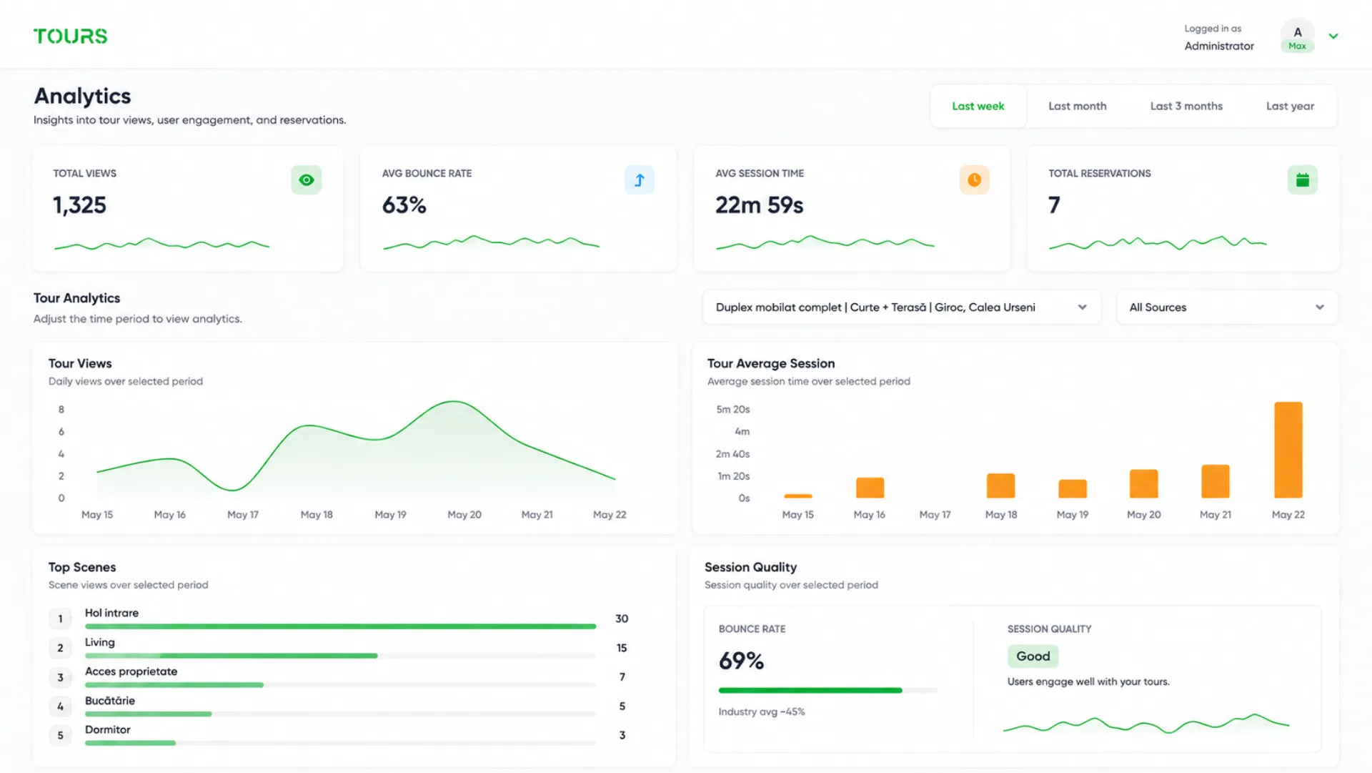Click the Analytics page heading
Screen dimensions: 1372x773
(x=82, y=97)
